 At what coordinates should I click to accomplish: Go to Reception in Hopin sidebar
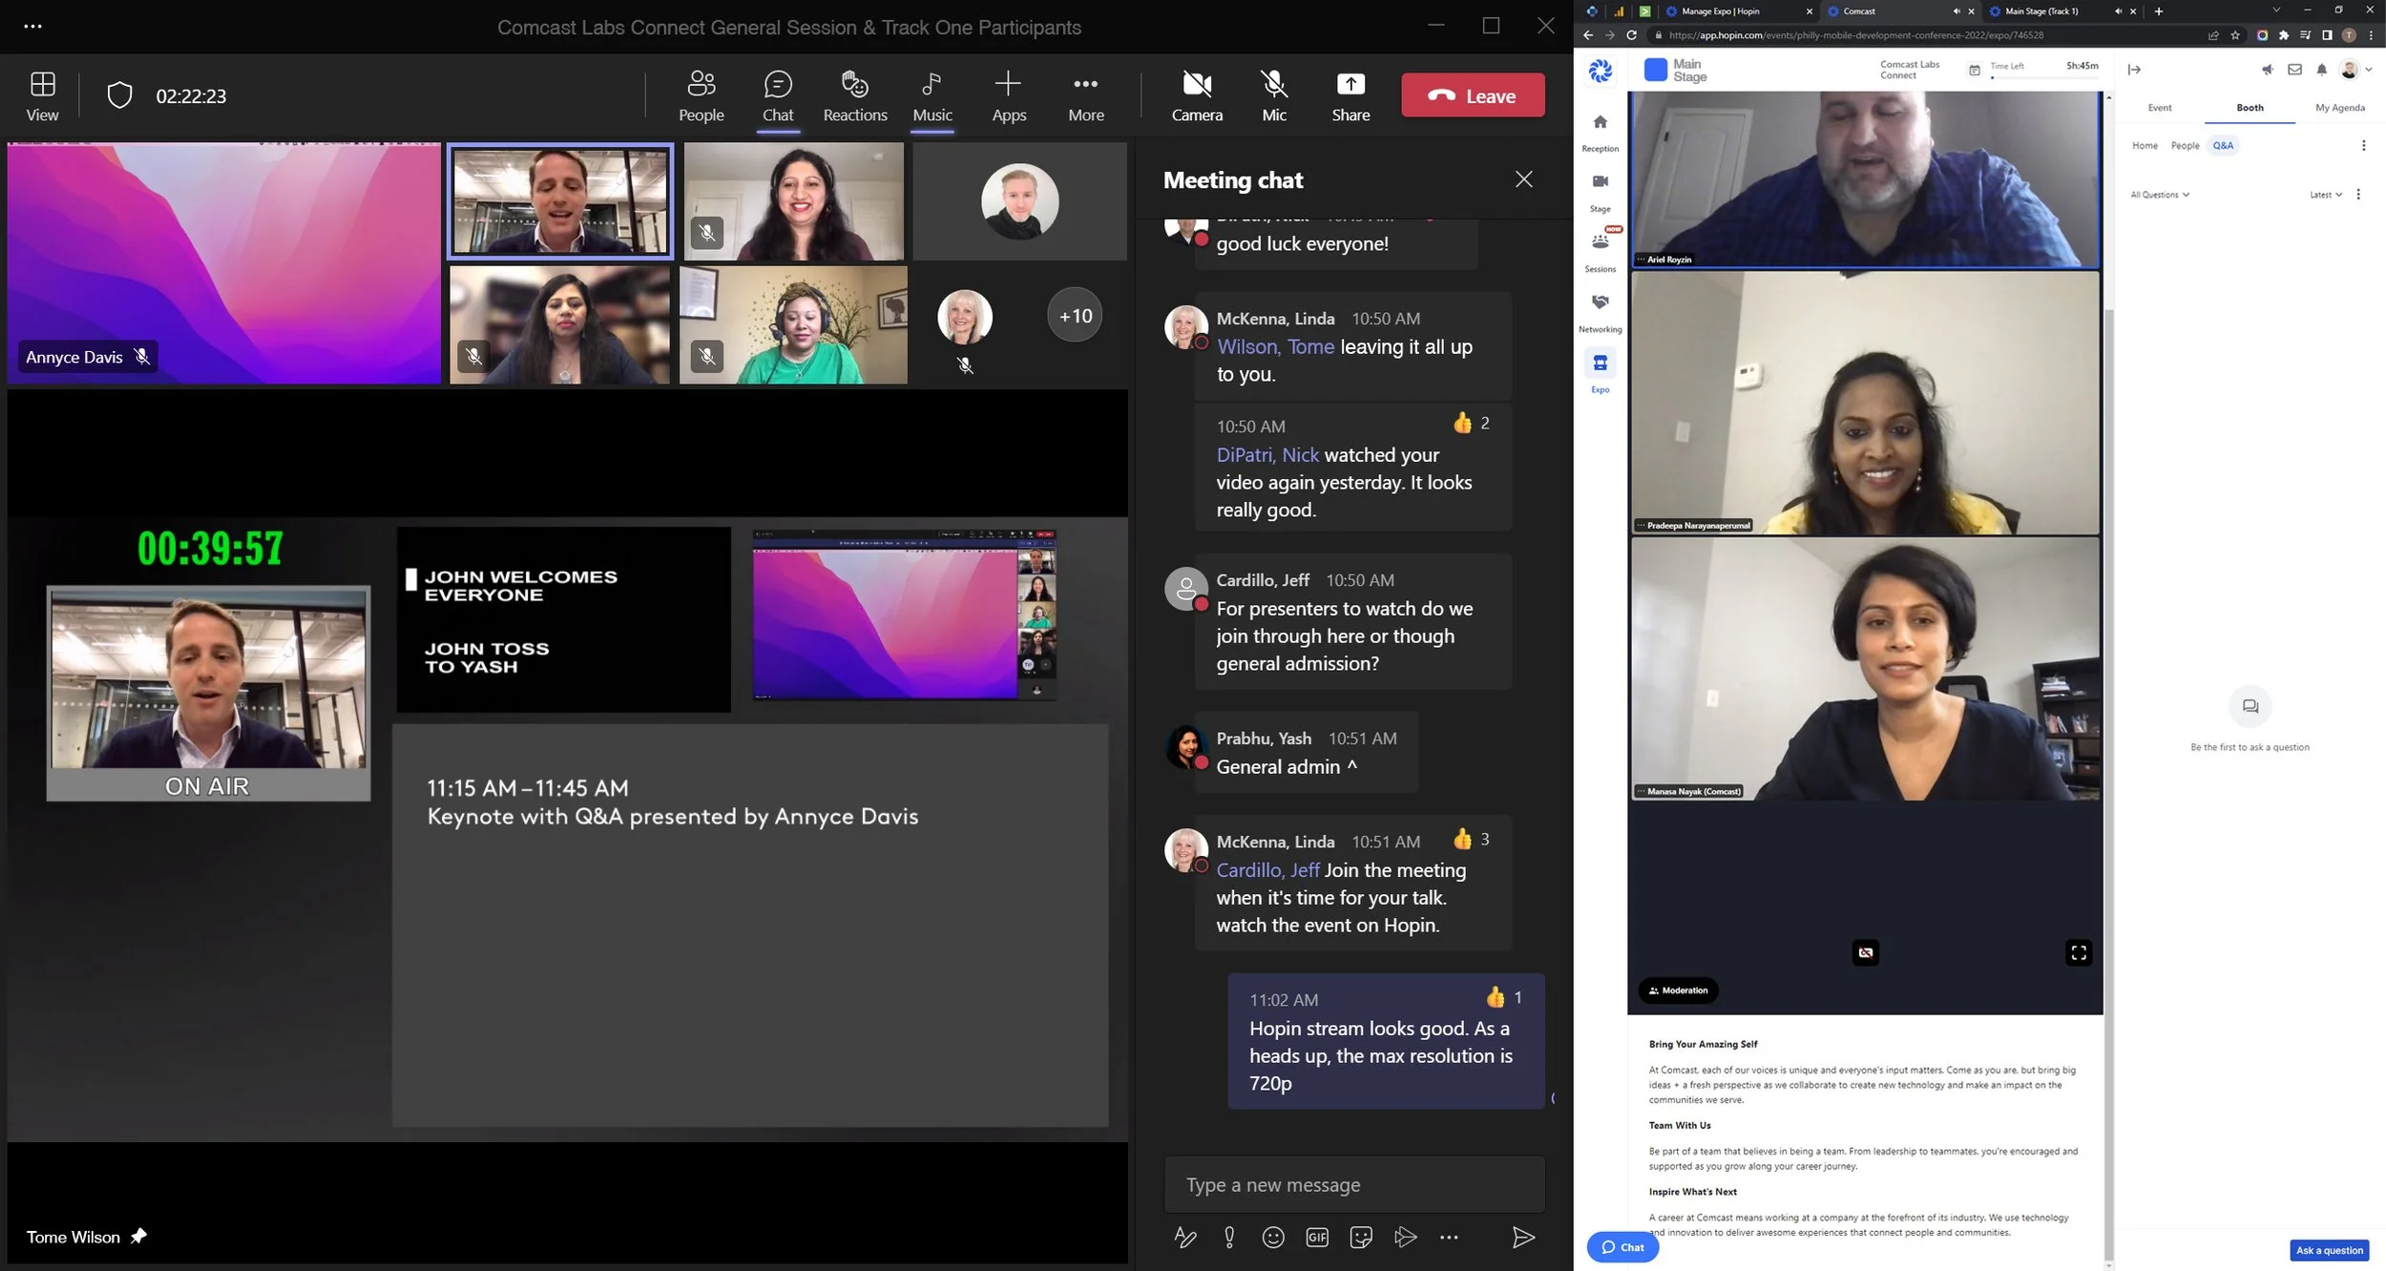click(x=1600, y=132)
